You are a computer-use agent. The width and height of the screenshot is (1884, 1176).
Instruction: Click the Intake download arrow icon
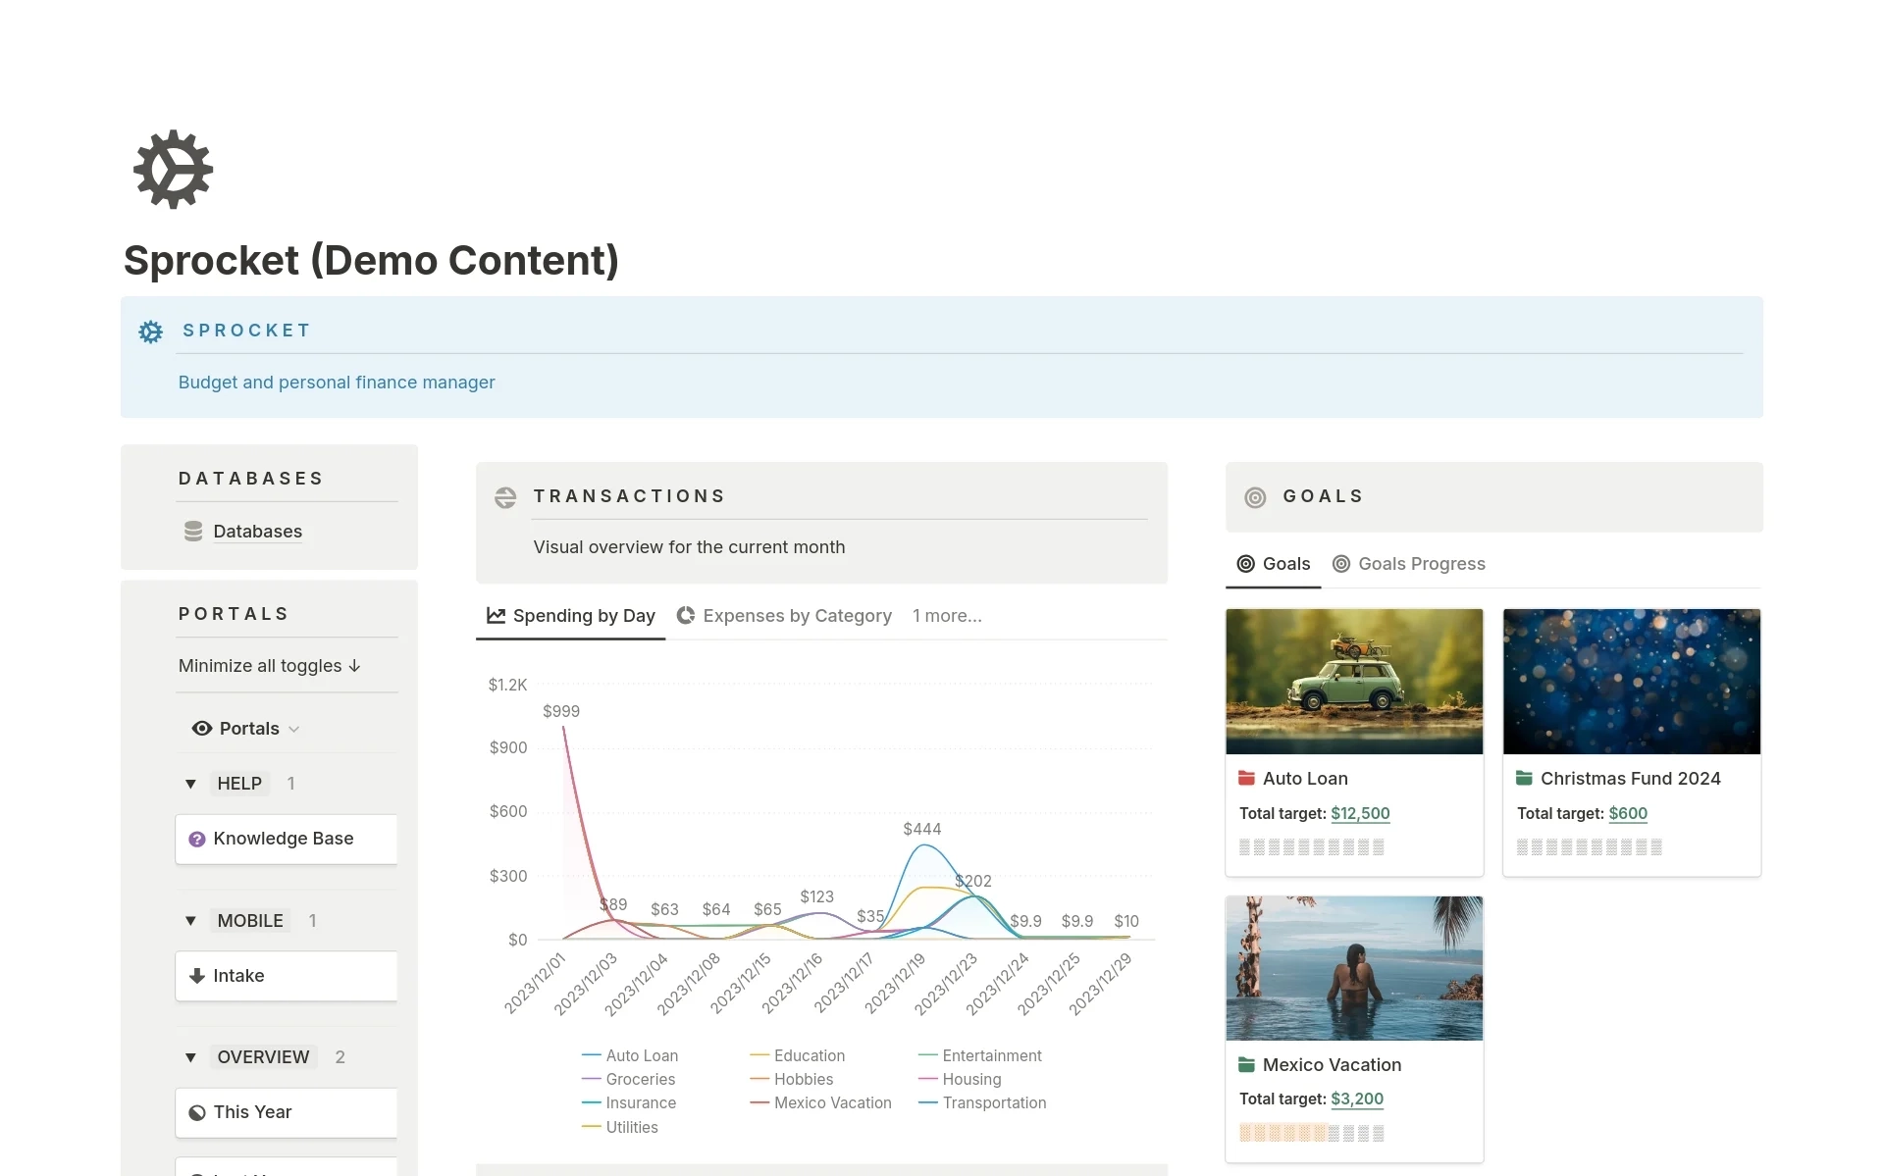click(x=196, y=976)
